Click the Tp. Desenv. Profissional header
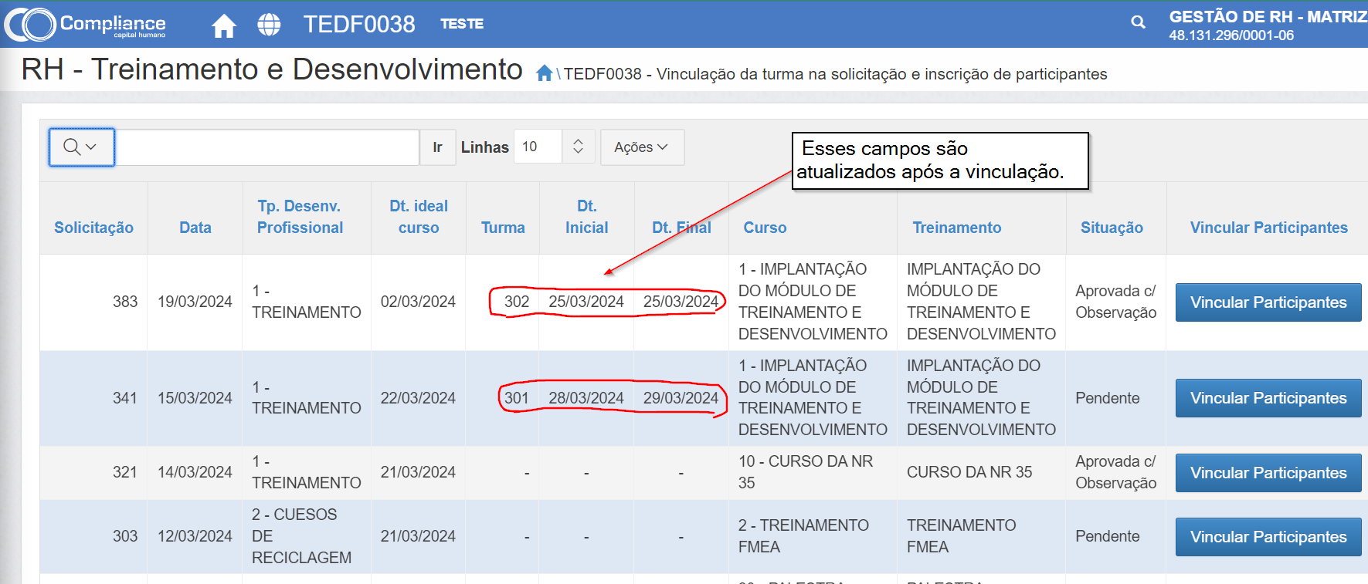The width and height of the screenshot is (1368, 584). pyautogui.click(x=300, y=217)
